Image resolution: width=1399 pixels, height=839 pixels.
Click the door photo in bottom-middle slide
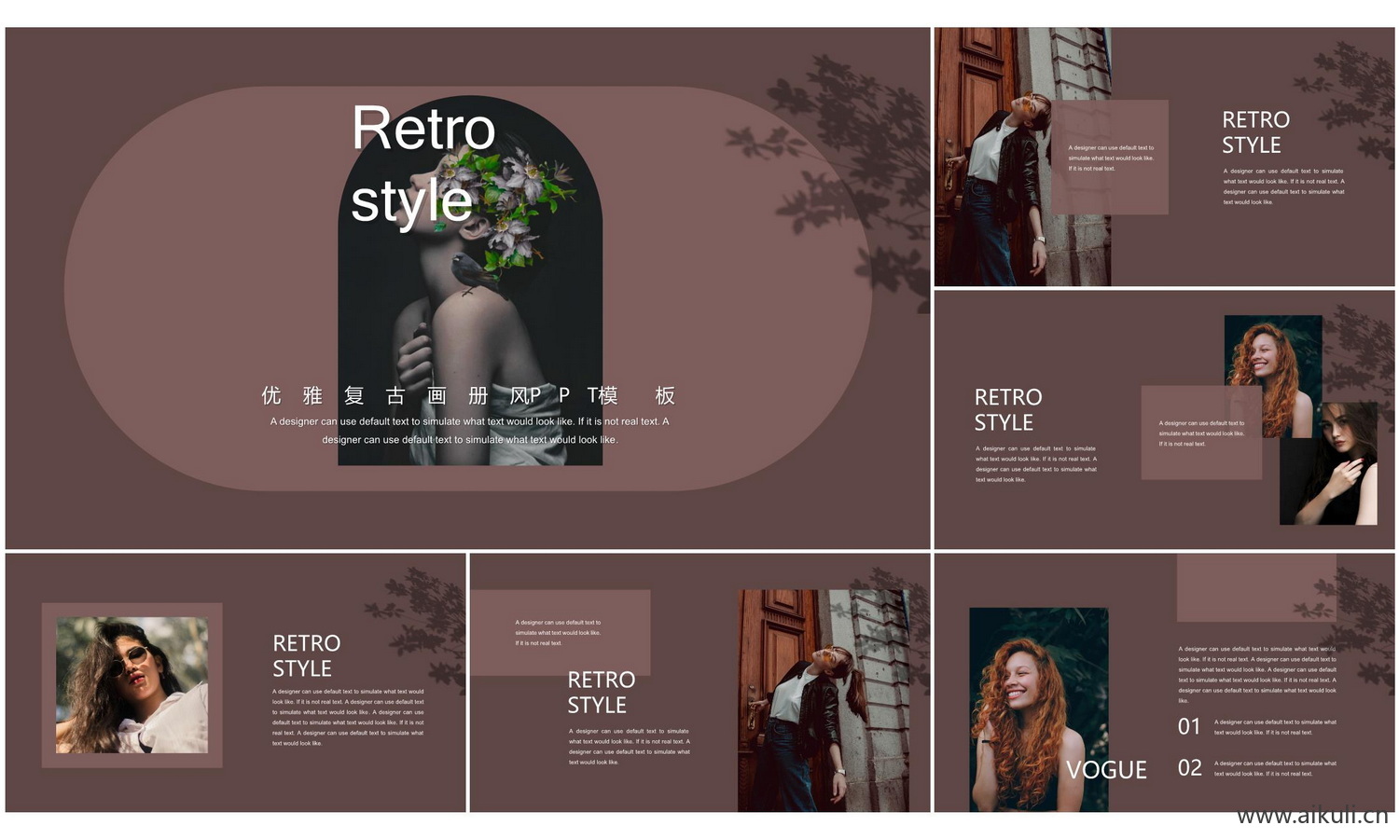tap(821, 699)
